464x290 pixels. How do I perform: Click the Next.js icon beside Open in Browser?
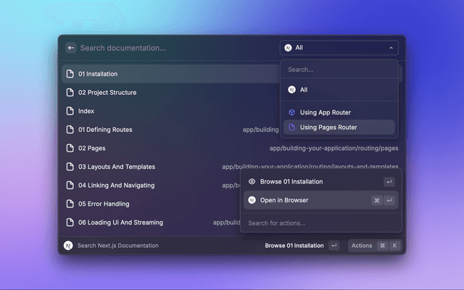tap(252, 200)
